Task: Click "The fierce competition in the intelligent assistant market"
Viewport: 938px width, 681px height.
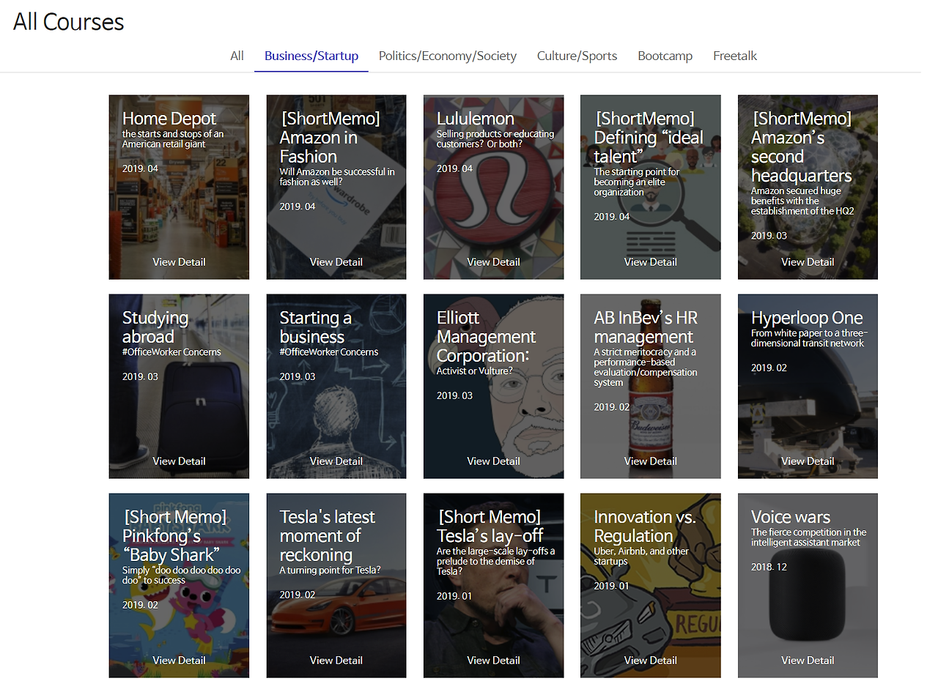Action: click(808, 537)
